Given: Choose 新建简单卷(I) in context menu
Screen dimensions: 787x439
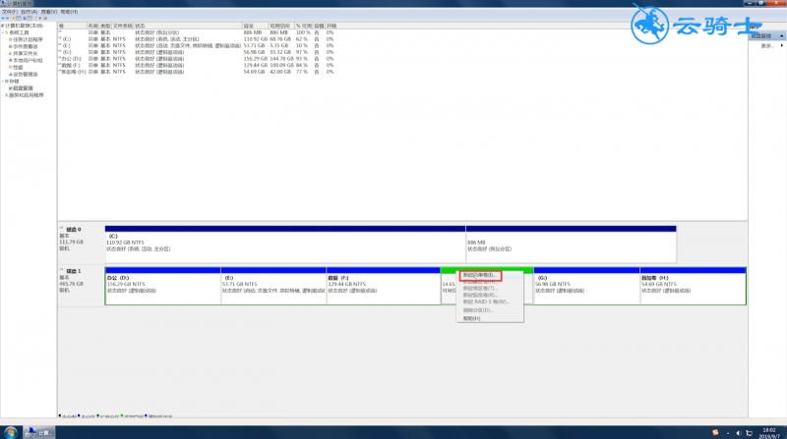Looking at the screenshot, I should (479, 275).
